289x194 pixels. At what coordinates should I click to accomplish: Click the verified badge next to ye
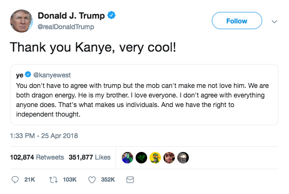(x=28, y=75)
